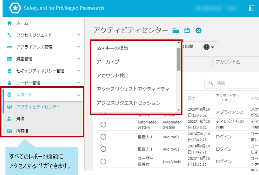This screenshot has width=259, height=175.
Task: Select radio for 監査人 1 row at 13:42:21
Action: click(103, 149)
